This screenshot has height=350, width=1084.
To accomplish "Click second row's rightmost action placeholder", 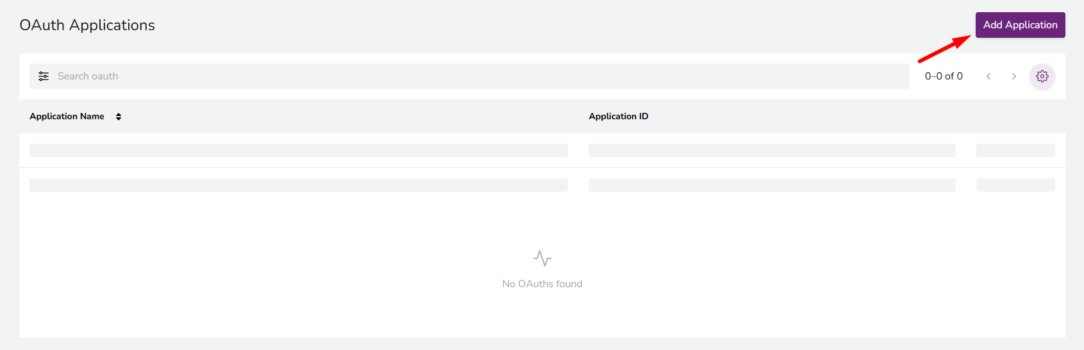I will click(1015, 185).
